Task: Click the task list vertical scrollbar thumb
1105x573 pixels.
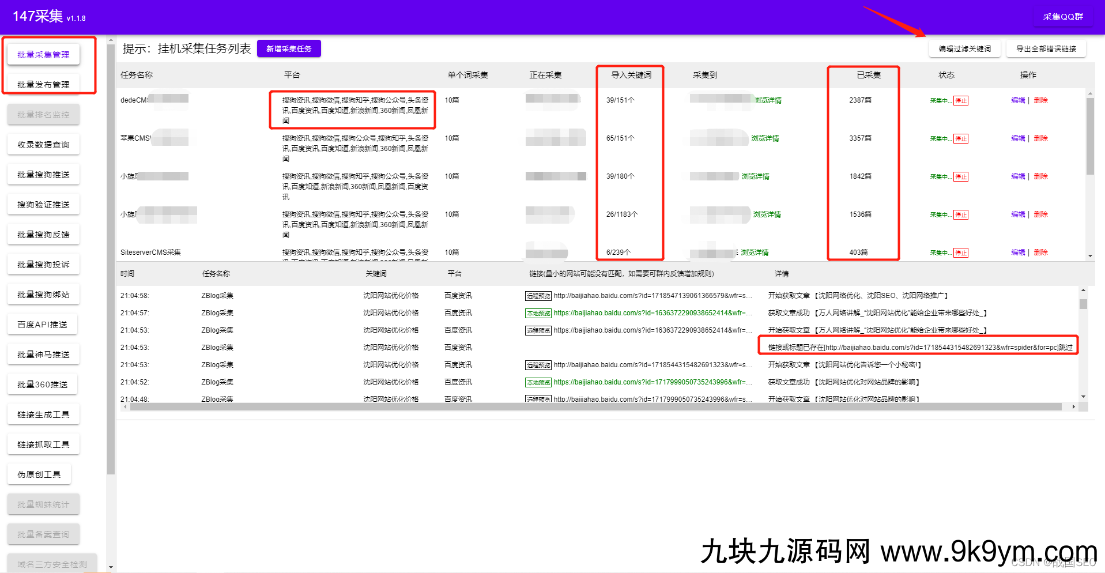Action: tap(1090, 135)
